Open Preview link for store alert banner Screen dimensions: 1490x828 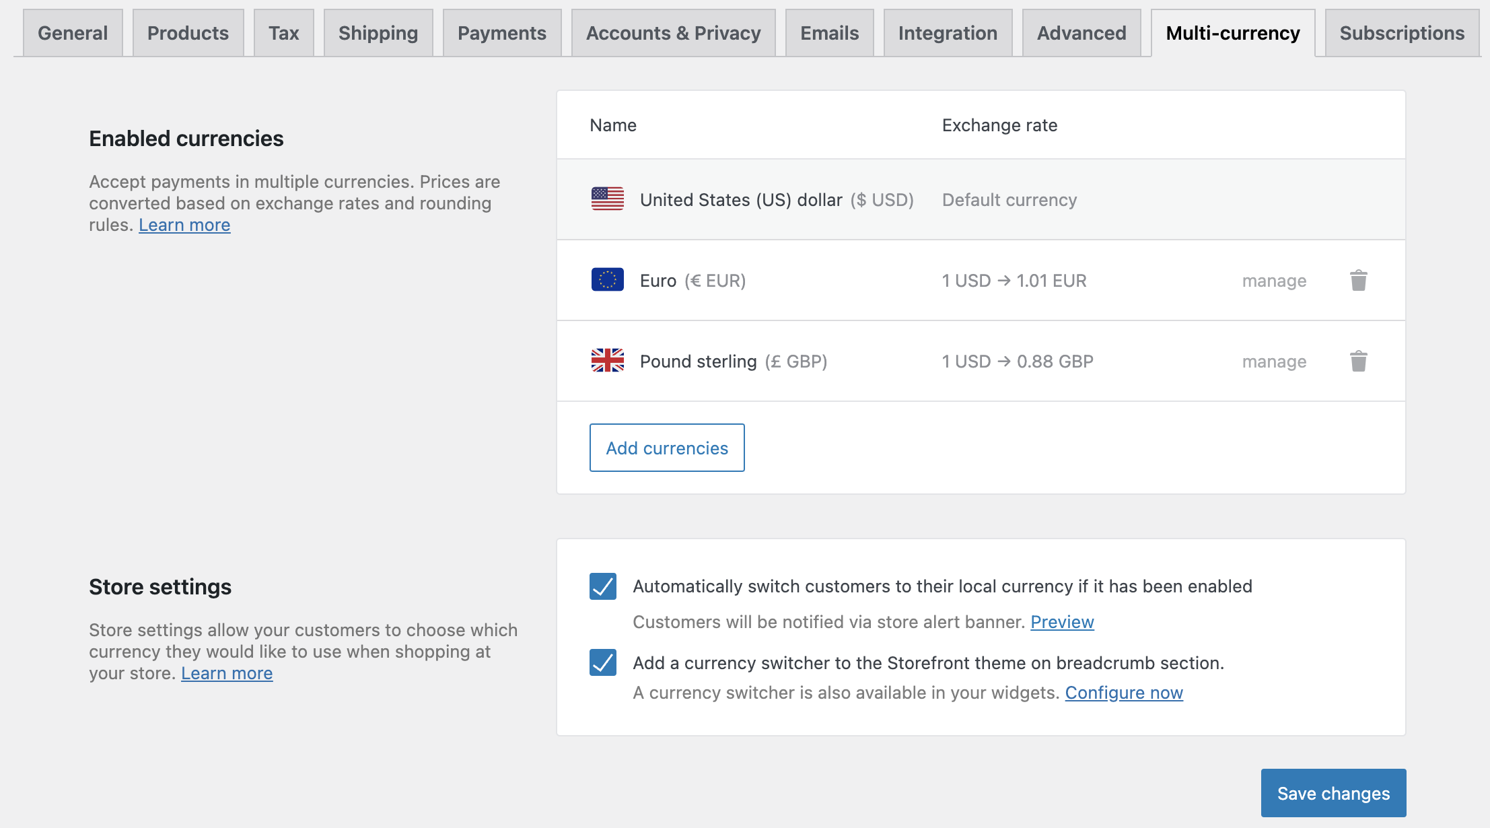tap(1062, 622)
